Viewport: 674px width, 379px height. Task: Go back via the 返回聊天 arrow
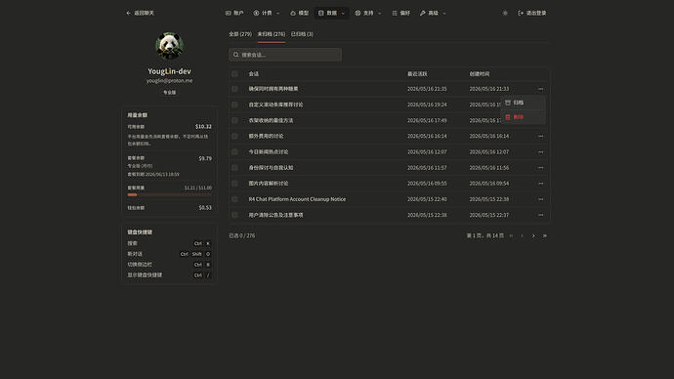click(x=140, y=13)
